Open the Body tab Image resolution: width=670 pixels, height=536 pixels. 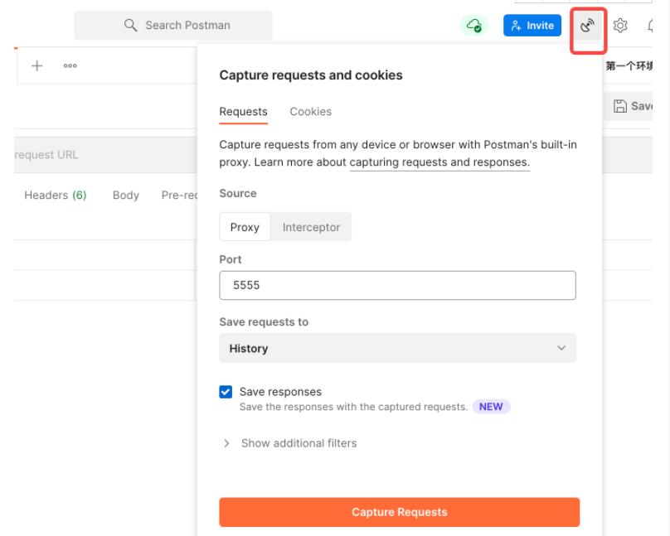pyautogui.click(x=126, y=196)
